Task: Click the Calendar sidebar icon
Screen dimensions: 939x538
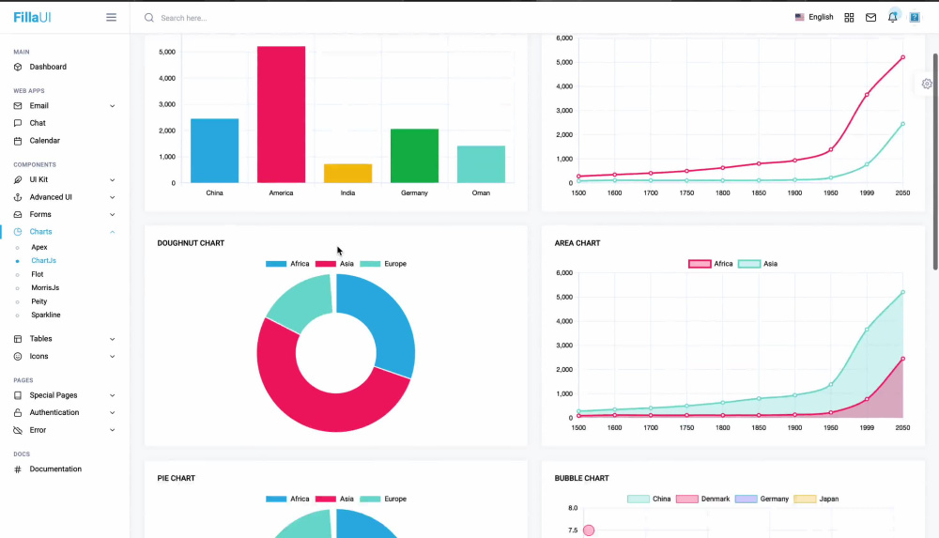Action: 17,141
